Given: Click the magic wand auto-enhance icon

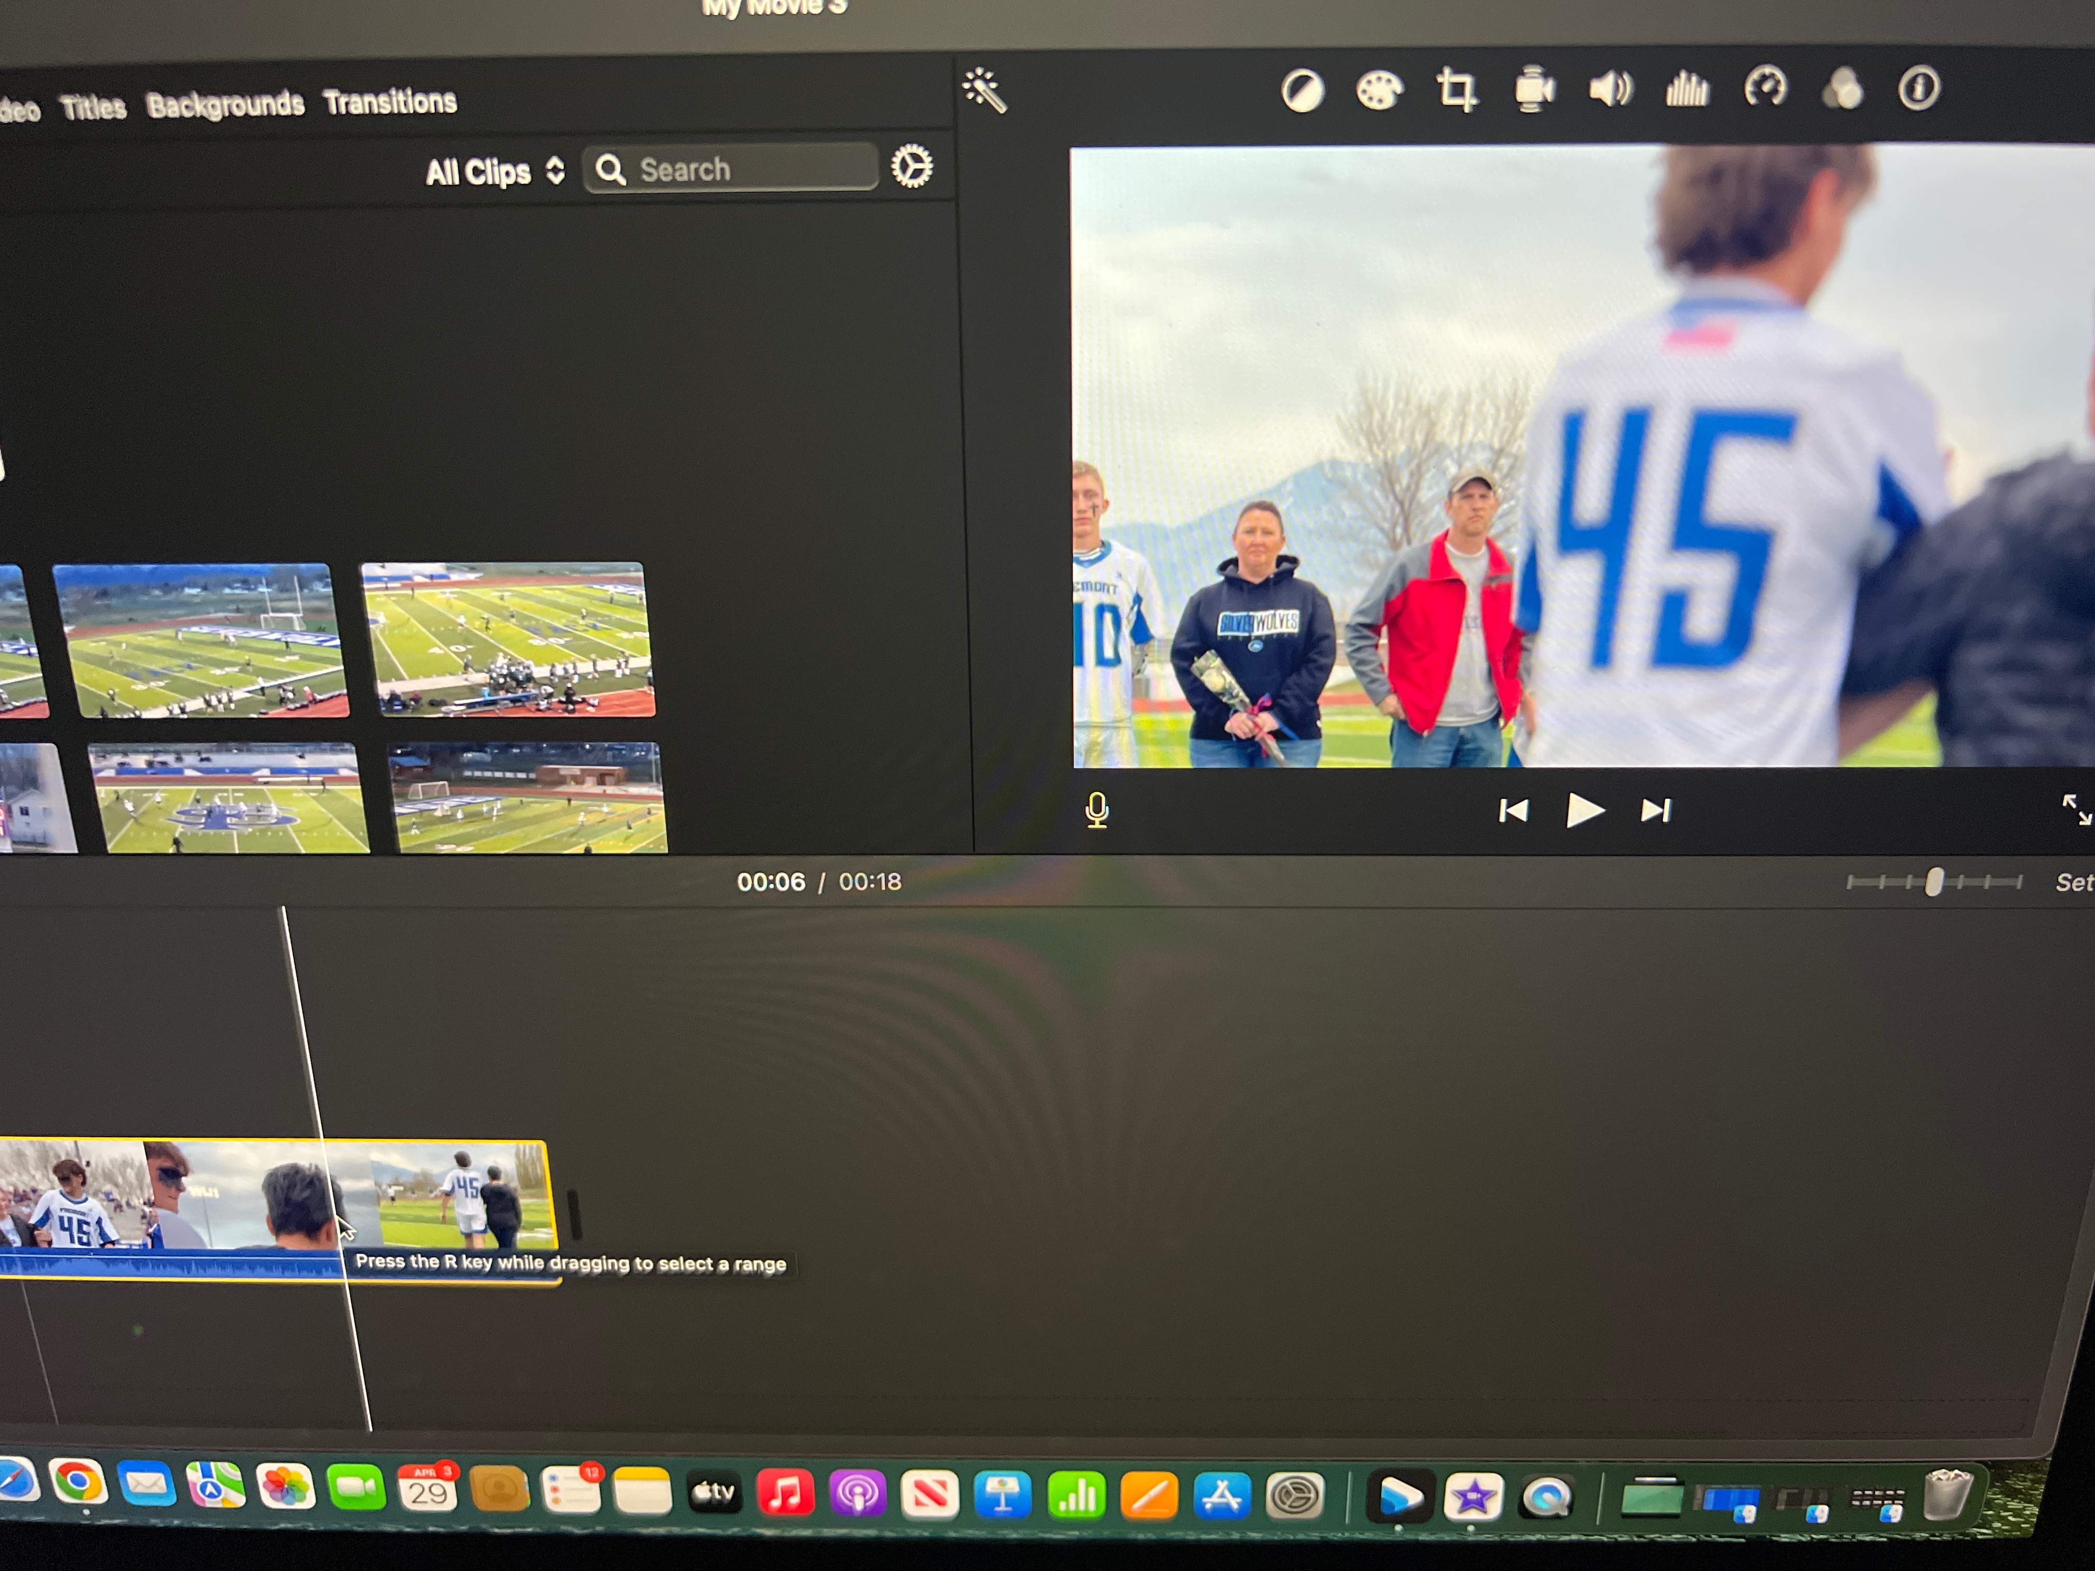Looking at the screenshot, I should (984, 91).
